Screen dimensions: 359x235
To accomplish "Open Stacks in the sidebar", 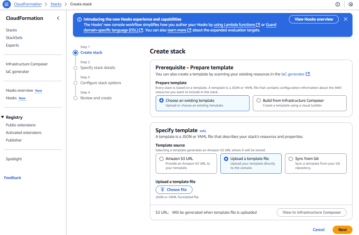I will click(x=11, y=30).
